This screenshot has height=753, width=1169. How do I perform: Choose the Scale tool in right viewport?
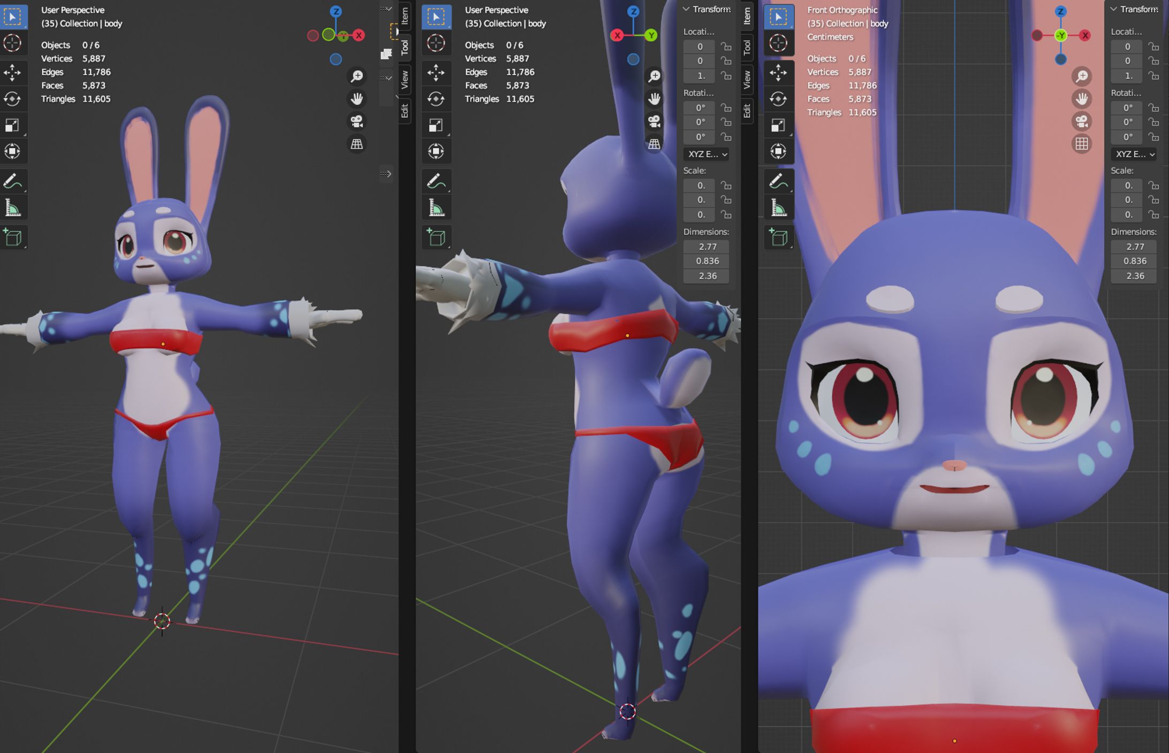point(778,125)
